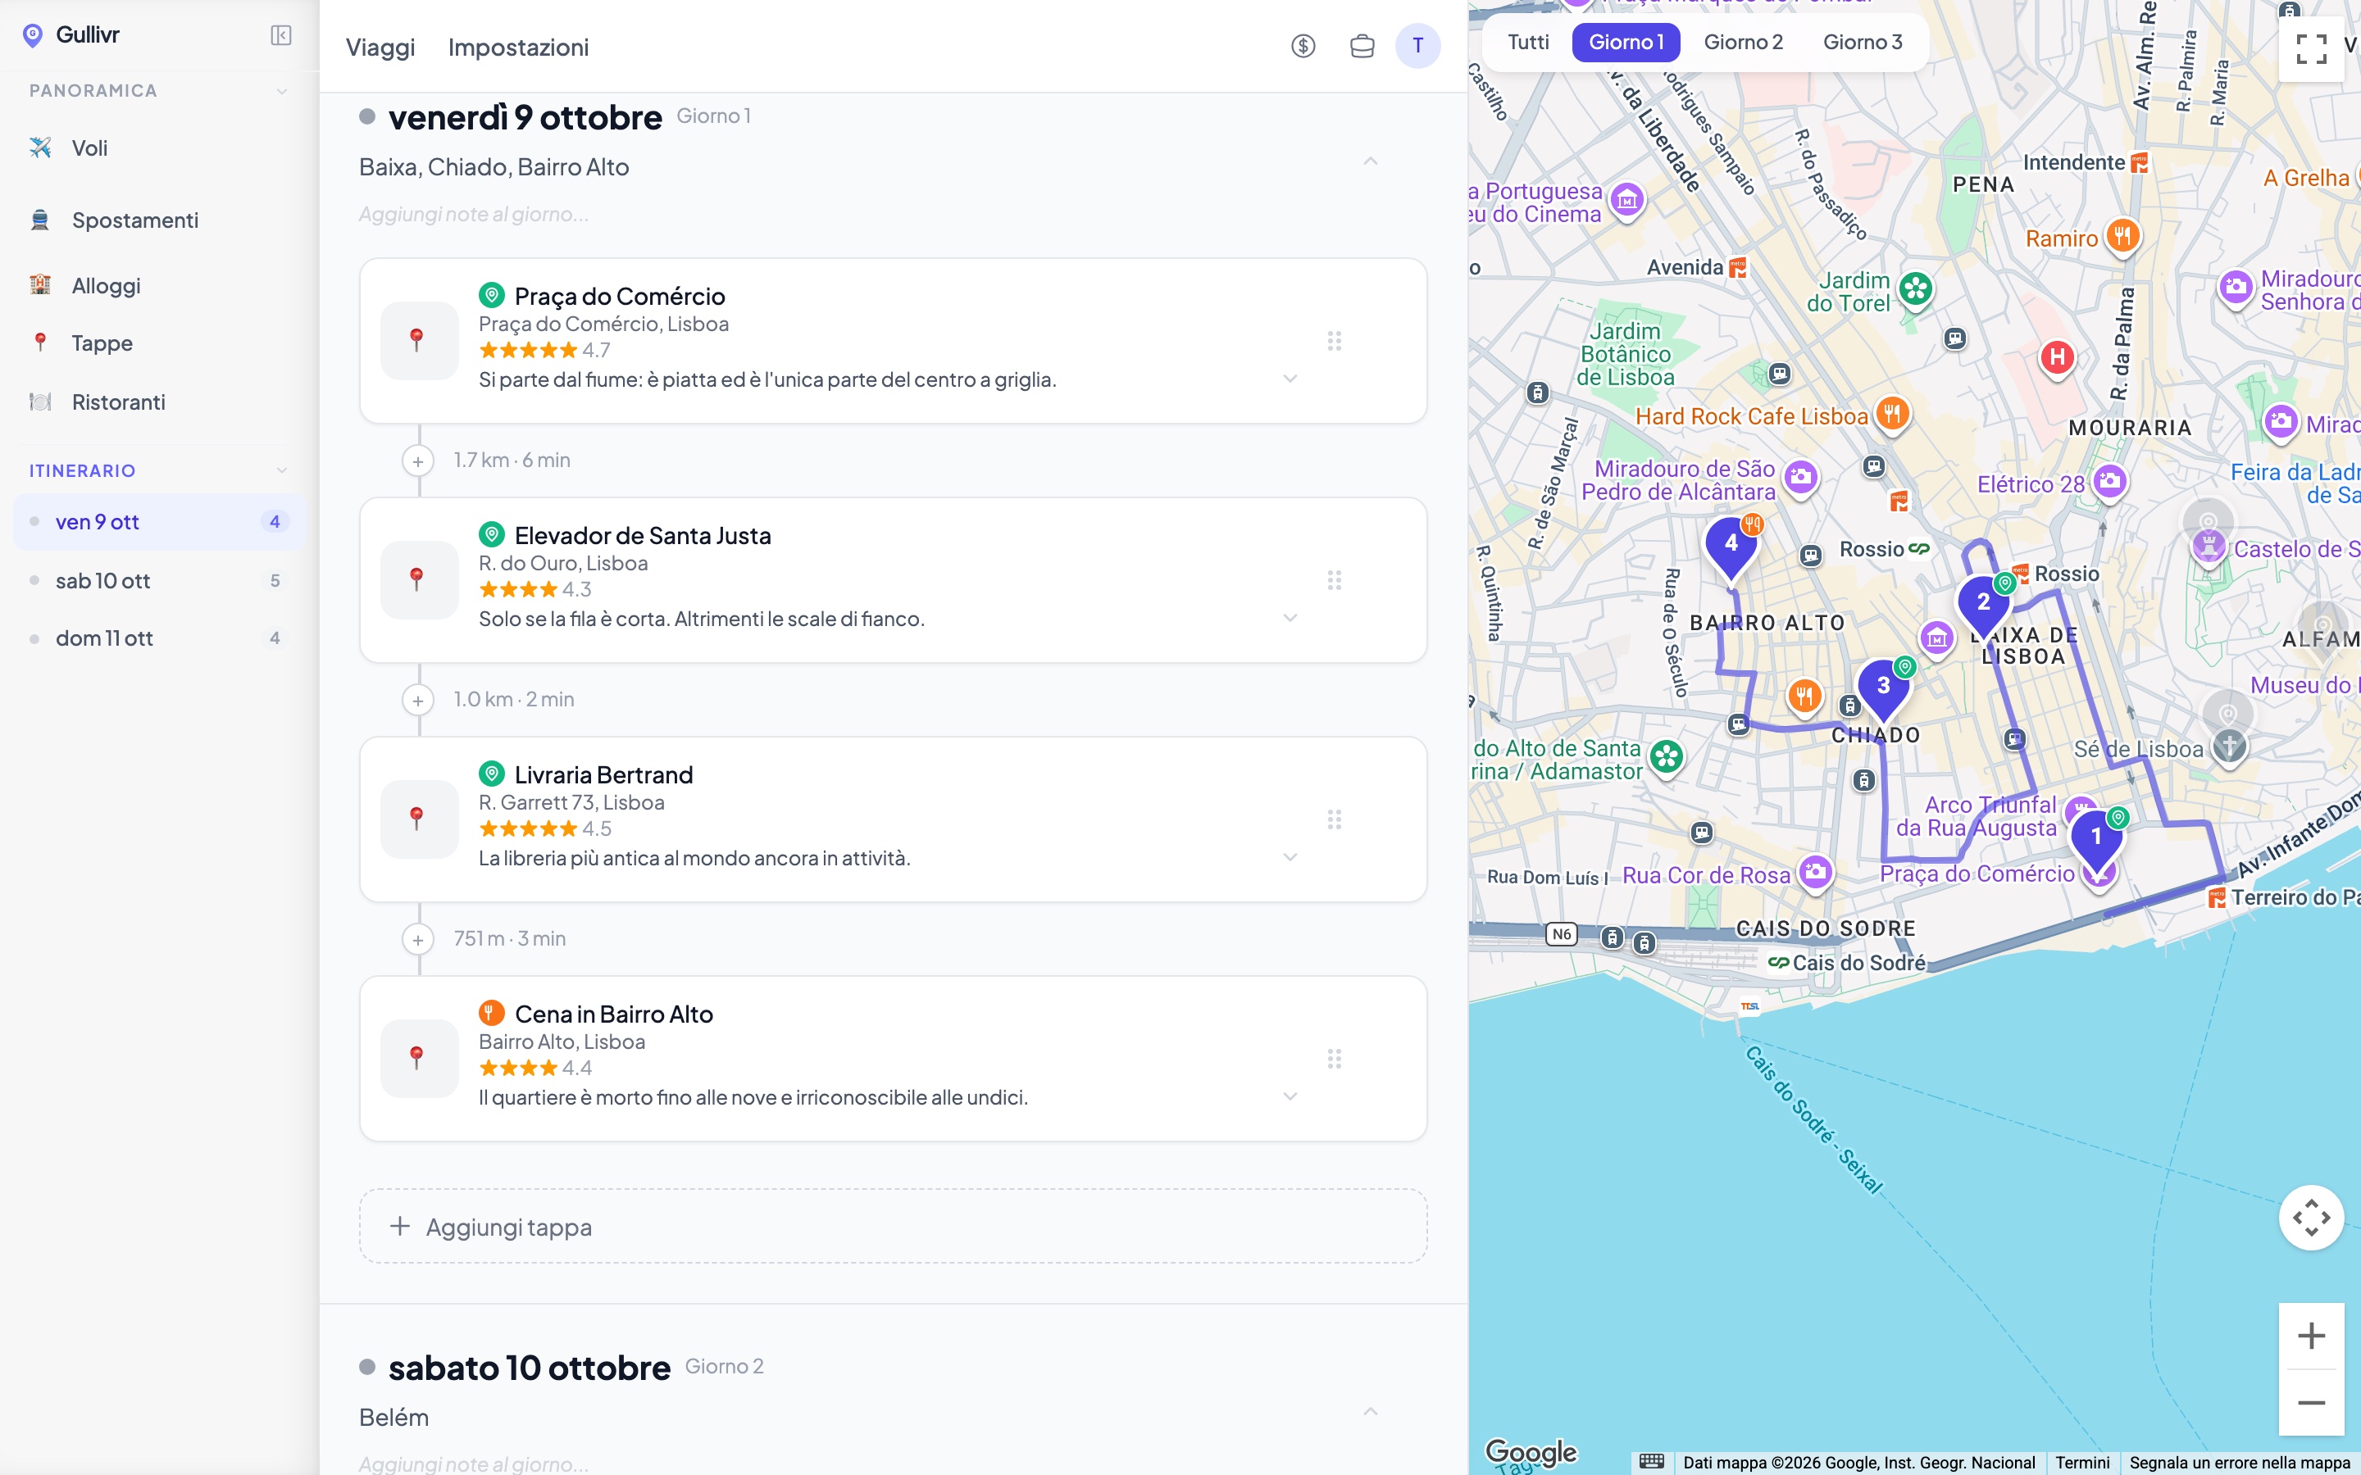Open Spostamenti in the sidebar
2361x1475 pixels.
click(x=160, y=220)
